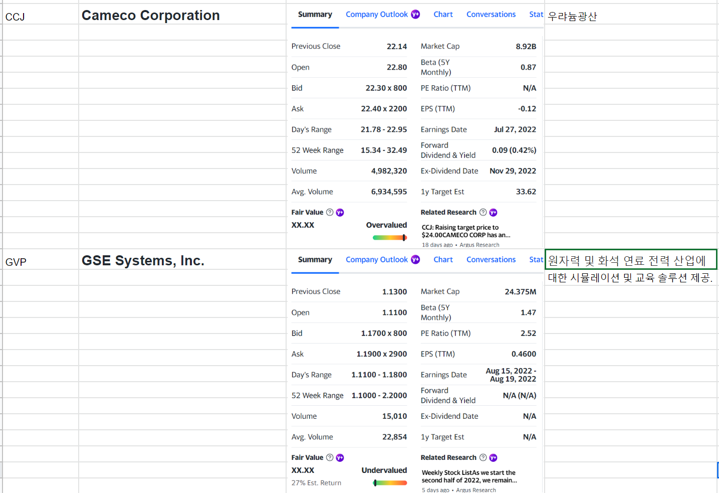The height and width of the screenshot is (493, 719).
Task: Click GSE Systems Previous Close value 1.1300
Action: pos(395,291)
